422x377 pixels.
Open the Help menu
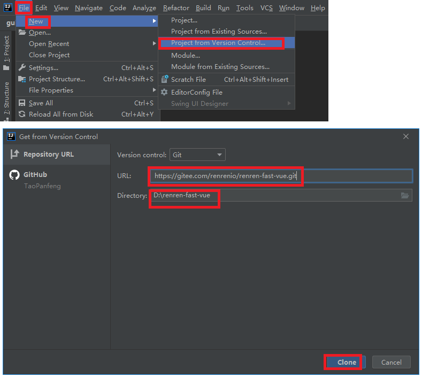(x=318, y=8)
